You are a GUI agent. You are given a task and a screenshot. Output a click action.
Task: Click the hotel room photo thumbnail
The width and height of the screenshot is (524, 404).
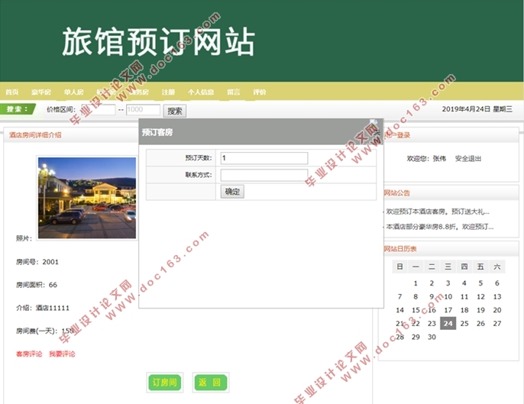coord(87,198)
